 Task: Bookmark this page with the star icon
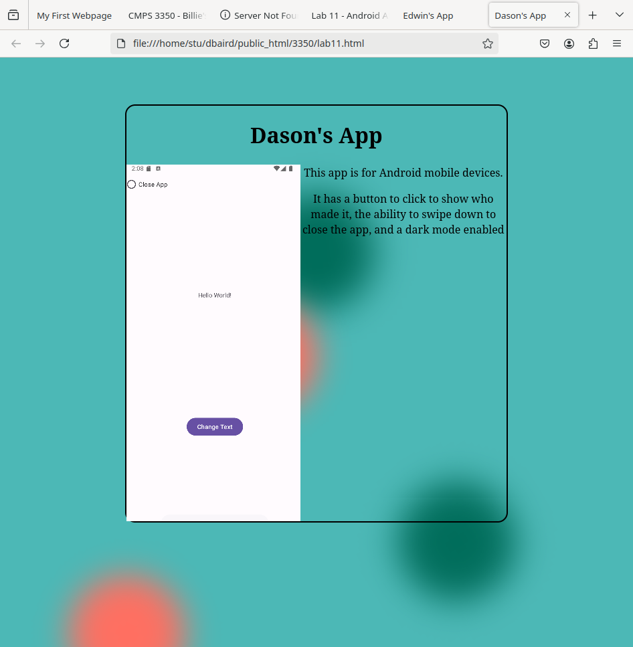pyautogui.click(x=488, y=43)
